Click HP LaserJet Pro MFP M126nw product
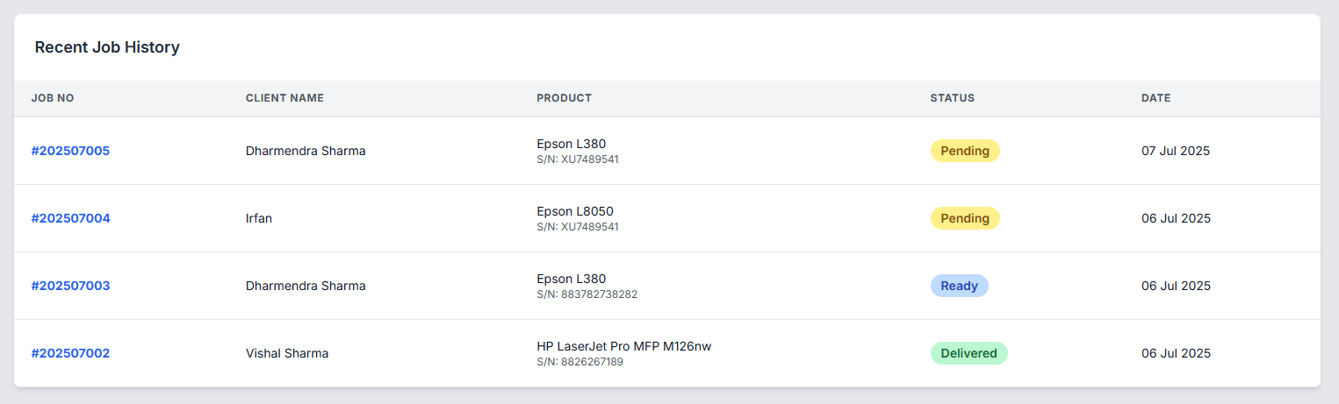The width and height of the screenshot is (1339, 404). click(x=623, y=346)
